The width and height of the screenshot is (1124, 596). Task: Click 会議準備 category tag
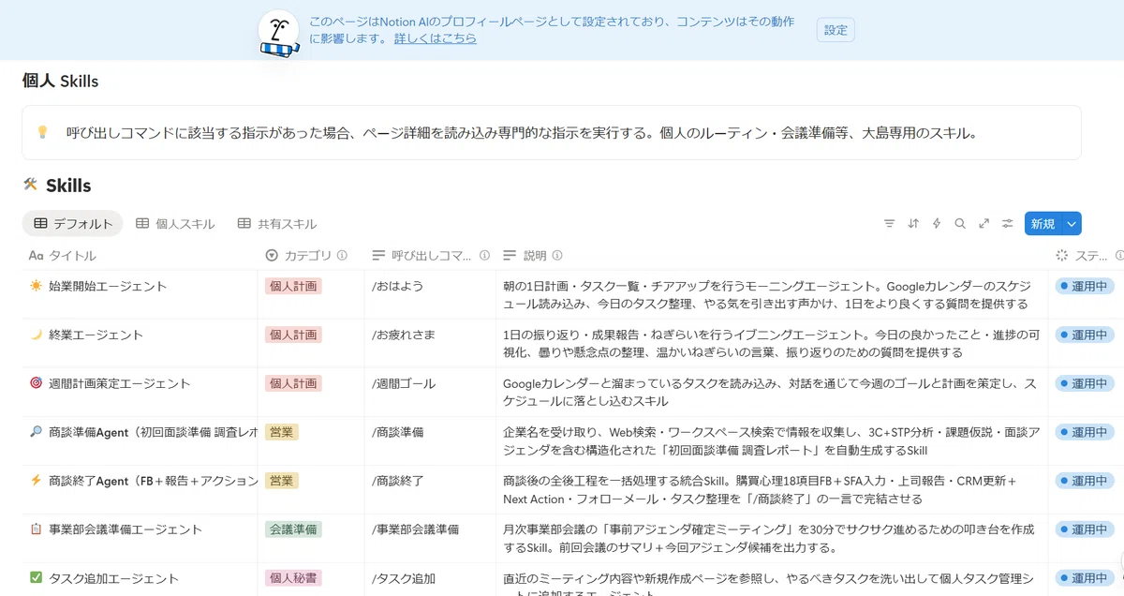[293, 529]
